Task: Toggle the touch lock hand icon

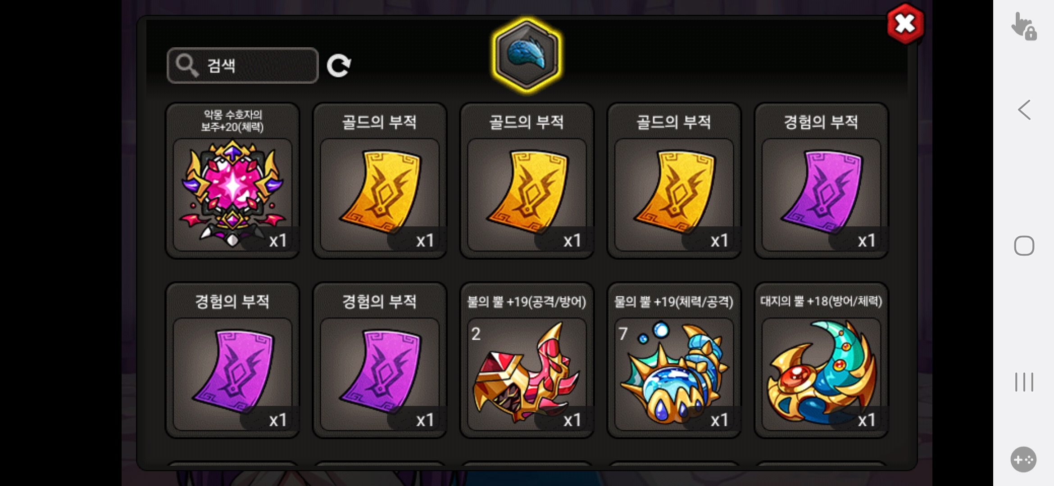Action: (x=1024, y=26)
